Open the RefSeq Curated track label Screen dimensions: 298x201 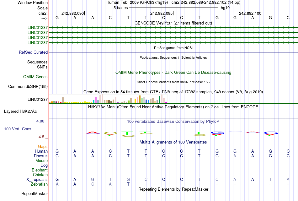[x=33, y=52]
